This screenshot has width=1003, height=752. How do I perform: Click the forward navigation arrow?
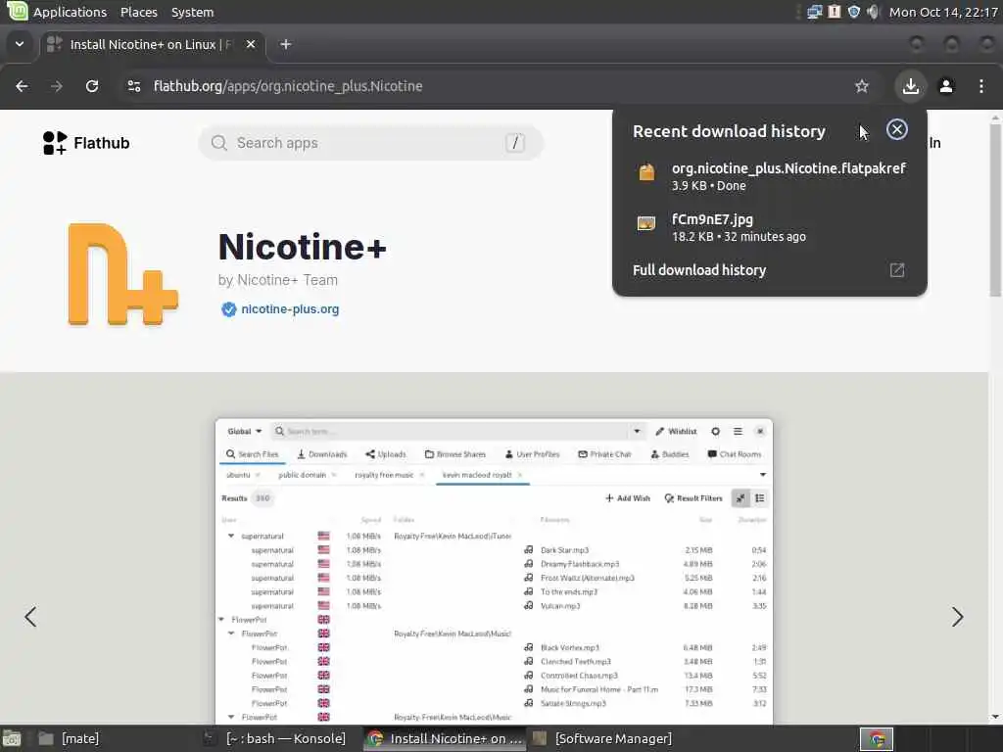[57, 86]
